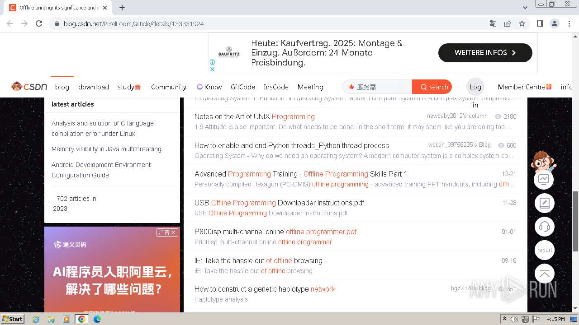Open the Chrome profile avatar
The width and height of the screenshot is (579, 325).
coord(554,23)
